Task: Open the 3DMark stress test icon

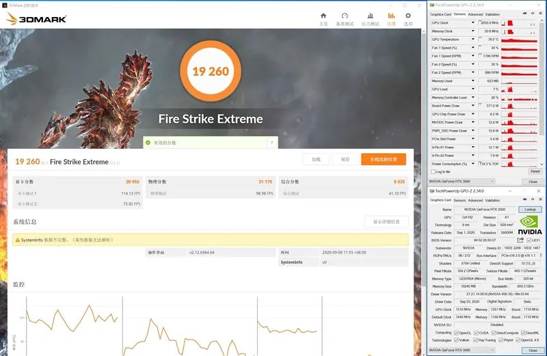Action: click(x=370, y=16)
